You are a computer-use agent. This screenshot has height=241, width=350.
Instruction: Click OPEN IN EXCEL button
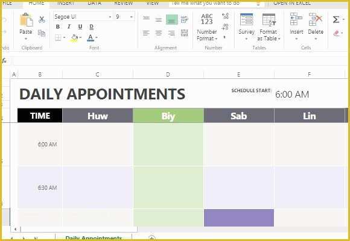[x=292, y=3]
